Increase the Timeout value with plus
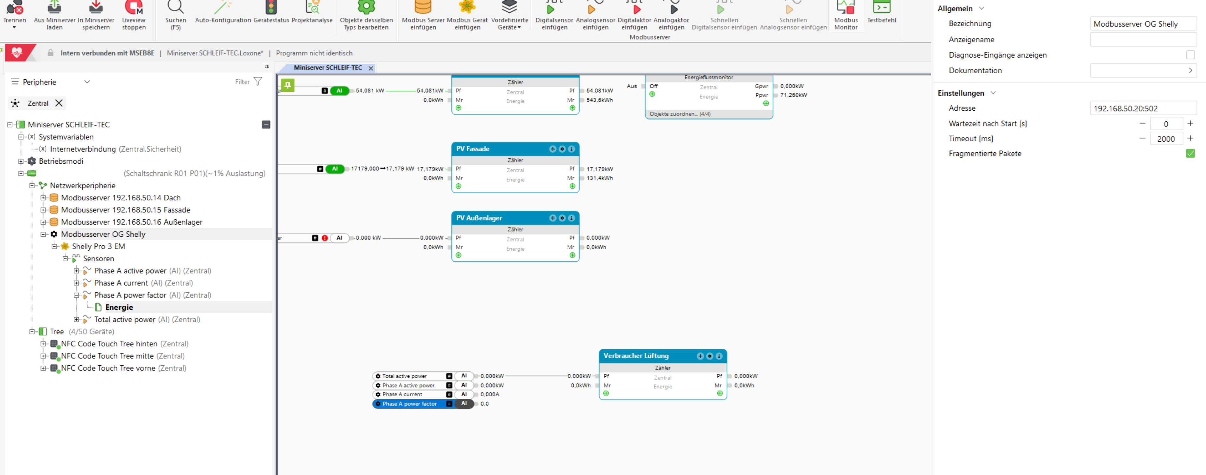 coord(1190,138)
